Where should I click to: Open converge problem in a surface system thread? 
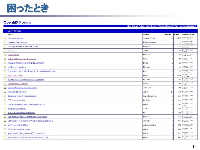tap(23, 46)
